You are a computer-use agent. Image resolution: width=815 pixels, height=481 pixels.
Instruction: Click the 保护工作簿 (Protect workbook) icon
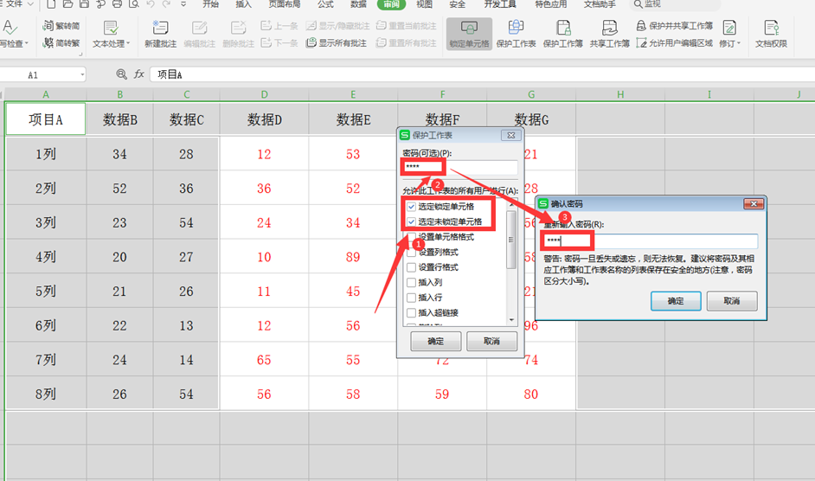coord(563,28)
